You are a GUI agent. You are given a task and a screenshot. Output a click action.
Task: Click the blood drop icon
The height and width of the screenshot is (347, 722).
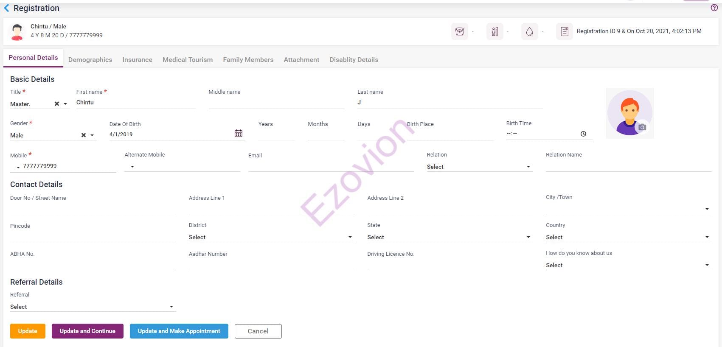[529, 31]
